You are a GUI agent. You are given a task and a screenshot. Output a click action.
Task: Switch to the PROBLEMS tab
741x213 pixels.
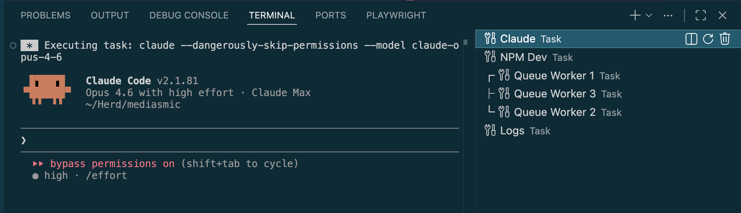click(x=46, y=15)
